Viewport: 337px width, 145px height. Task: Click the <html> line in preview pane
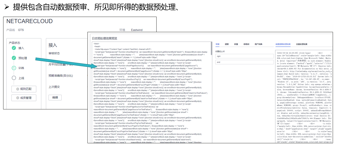[96, 44]
